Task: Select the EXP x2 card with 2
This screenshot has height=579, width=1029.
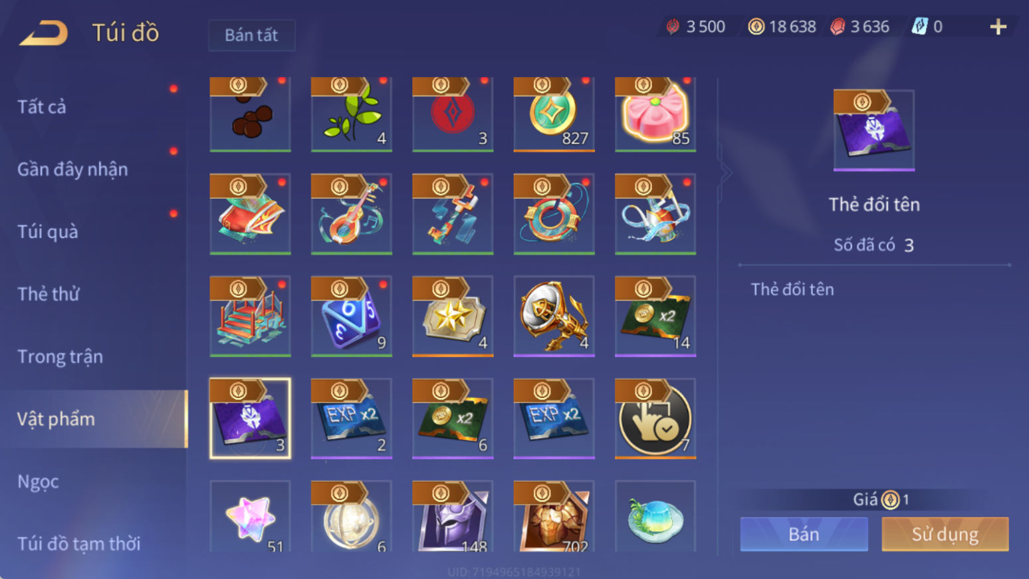Action: pos(352,419)
